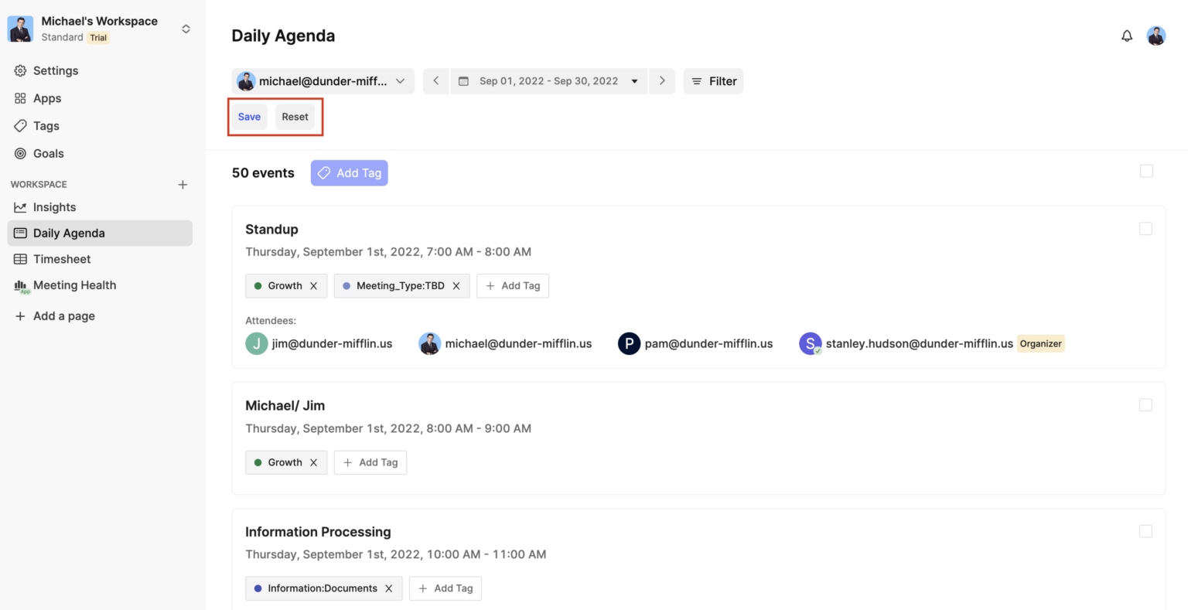1188x610 pixels.
Task: Click the Standup event title
Action: [271, 230]
